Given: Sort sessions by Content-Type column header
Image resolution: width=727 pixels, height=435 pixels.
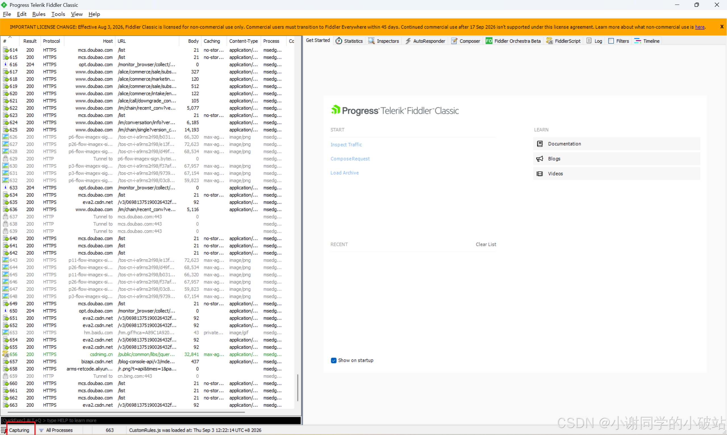Looking at the screenshot, I should tap(244, 41).
